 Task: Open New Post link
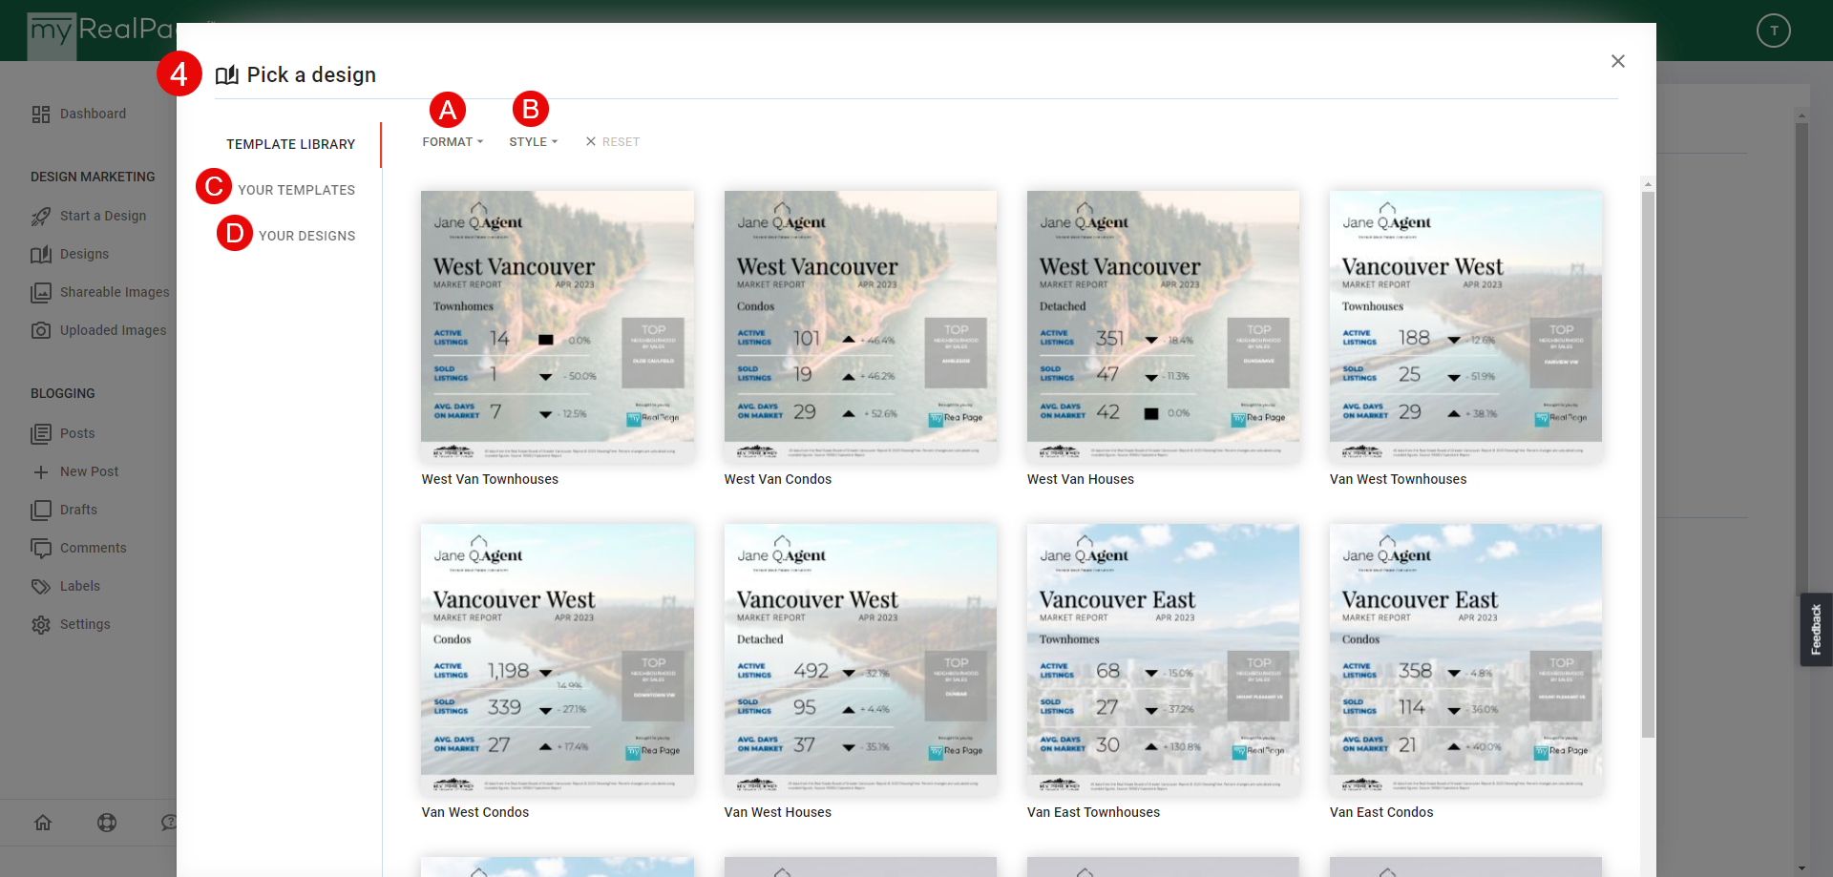click(x=89, y=471)
